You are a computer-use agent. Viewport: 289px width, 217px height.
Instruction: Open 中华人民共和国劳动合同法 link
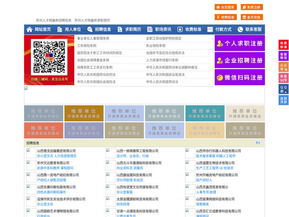(96, 75)
